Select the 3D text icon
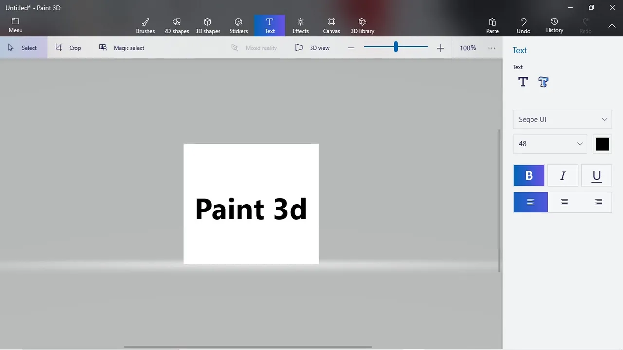The image size is (623, 350). click(543, 82)
